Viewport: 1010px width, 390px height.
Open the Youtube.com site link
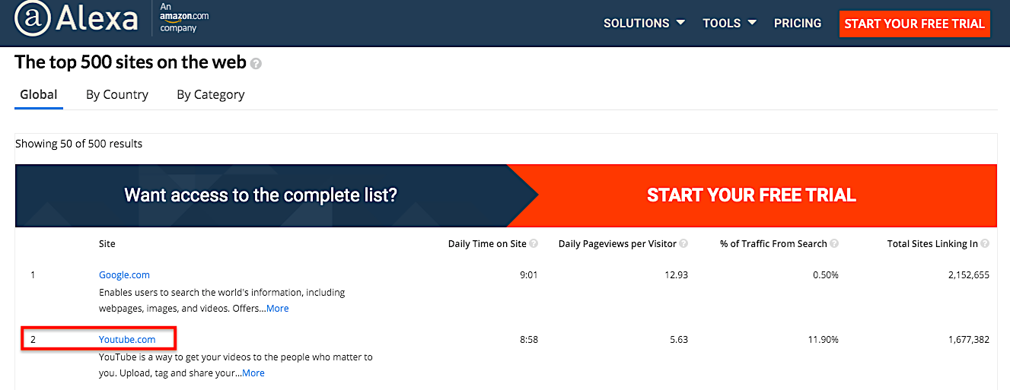click(127, 340)
